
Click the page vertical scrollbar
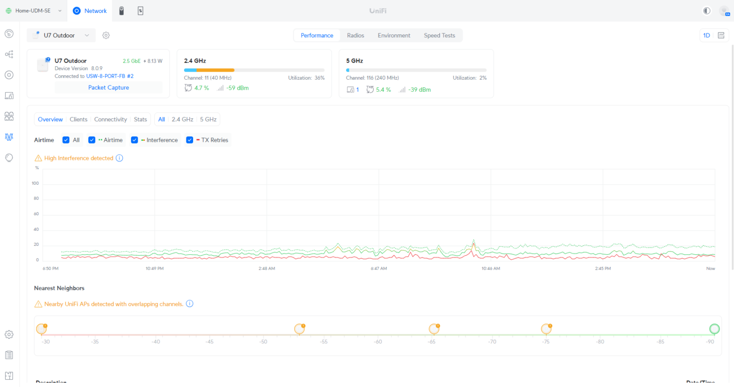click(732, 157)
